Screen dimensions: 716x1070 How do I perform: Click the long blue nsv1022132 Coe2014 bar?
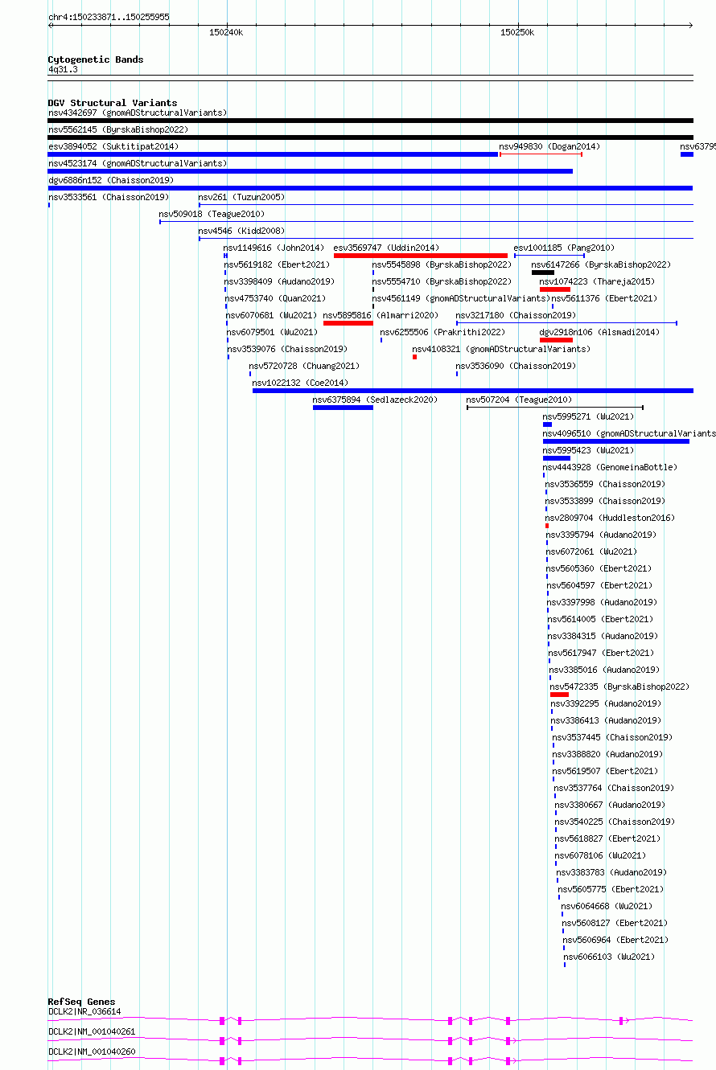[473, 391]
